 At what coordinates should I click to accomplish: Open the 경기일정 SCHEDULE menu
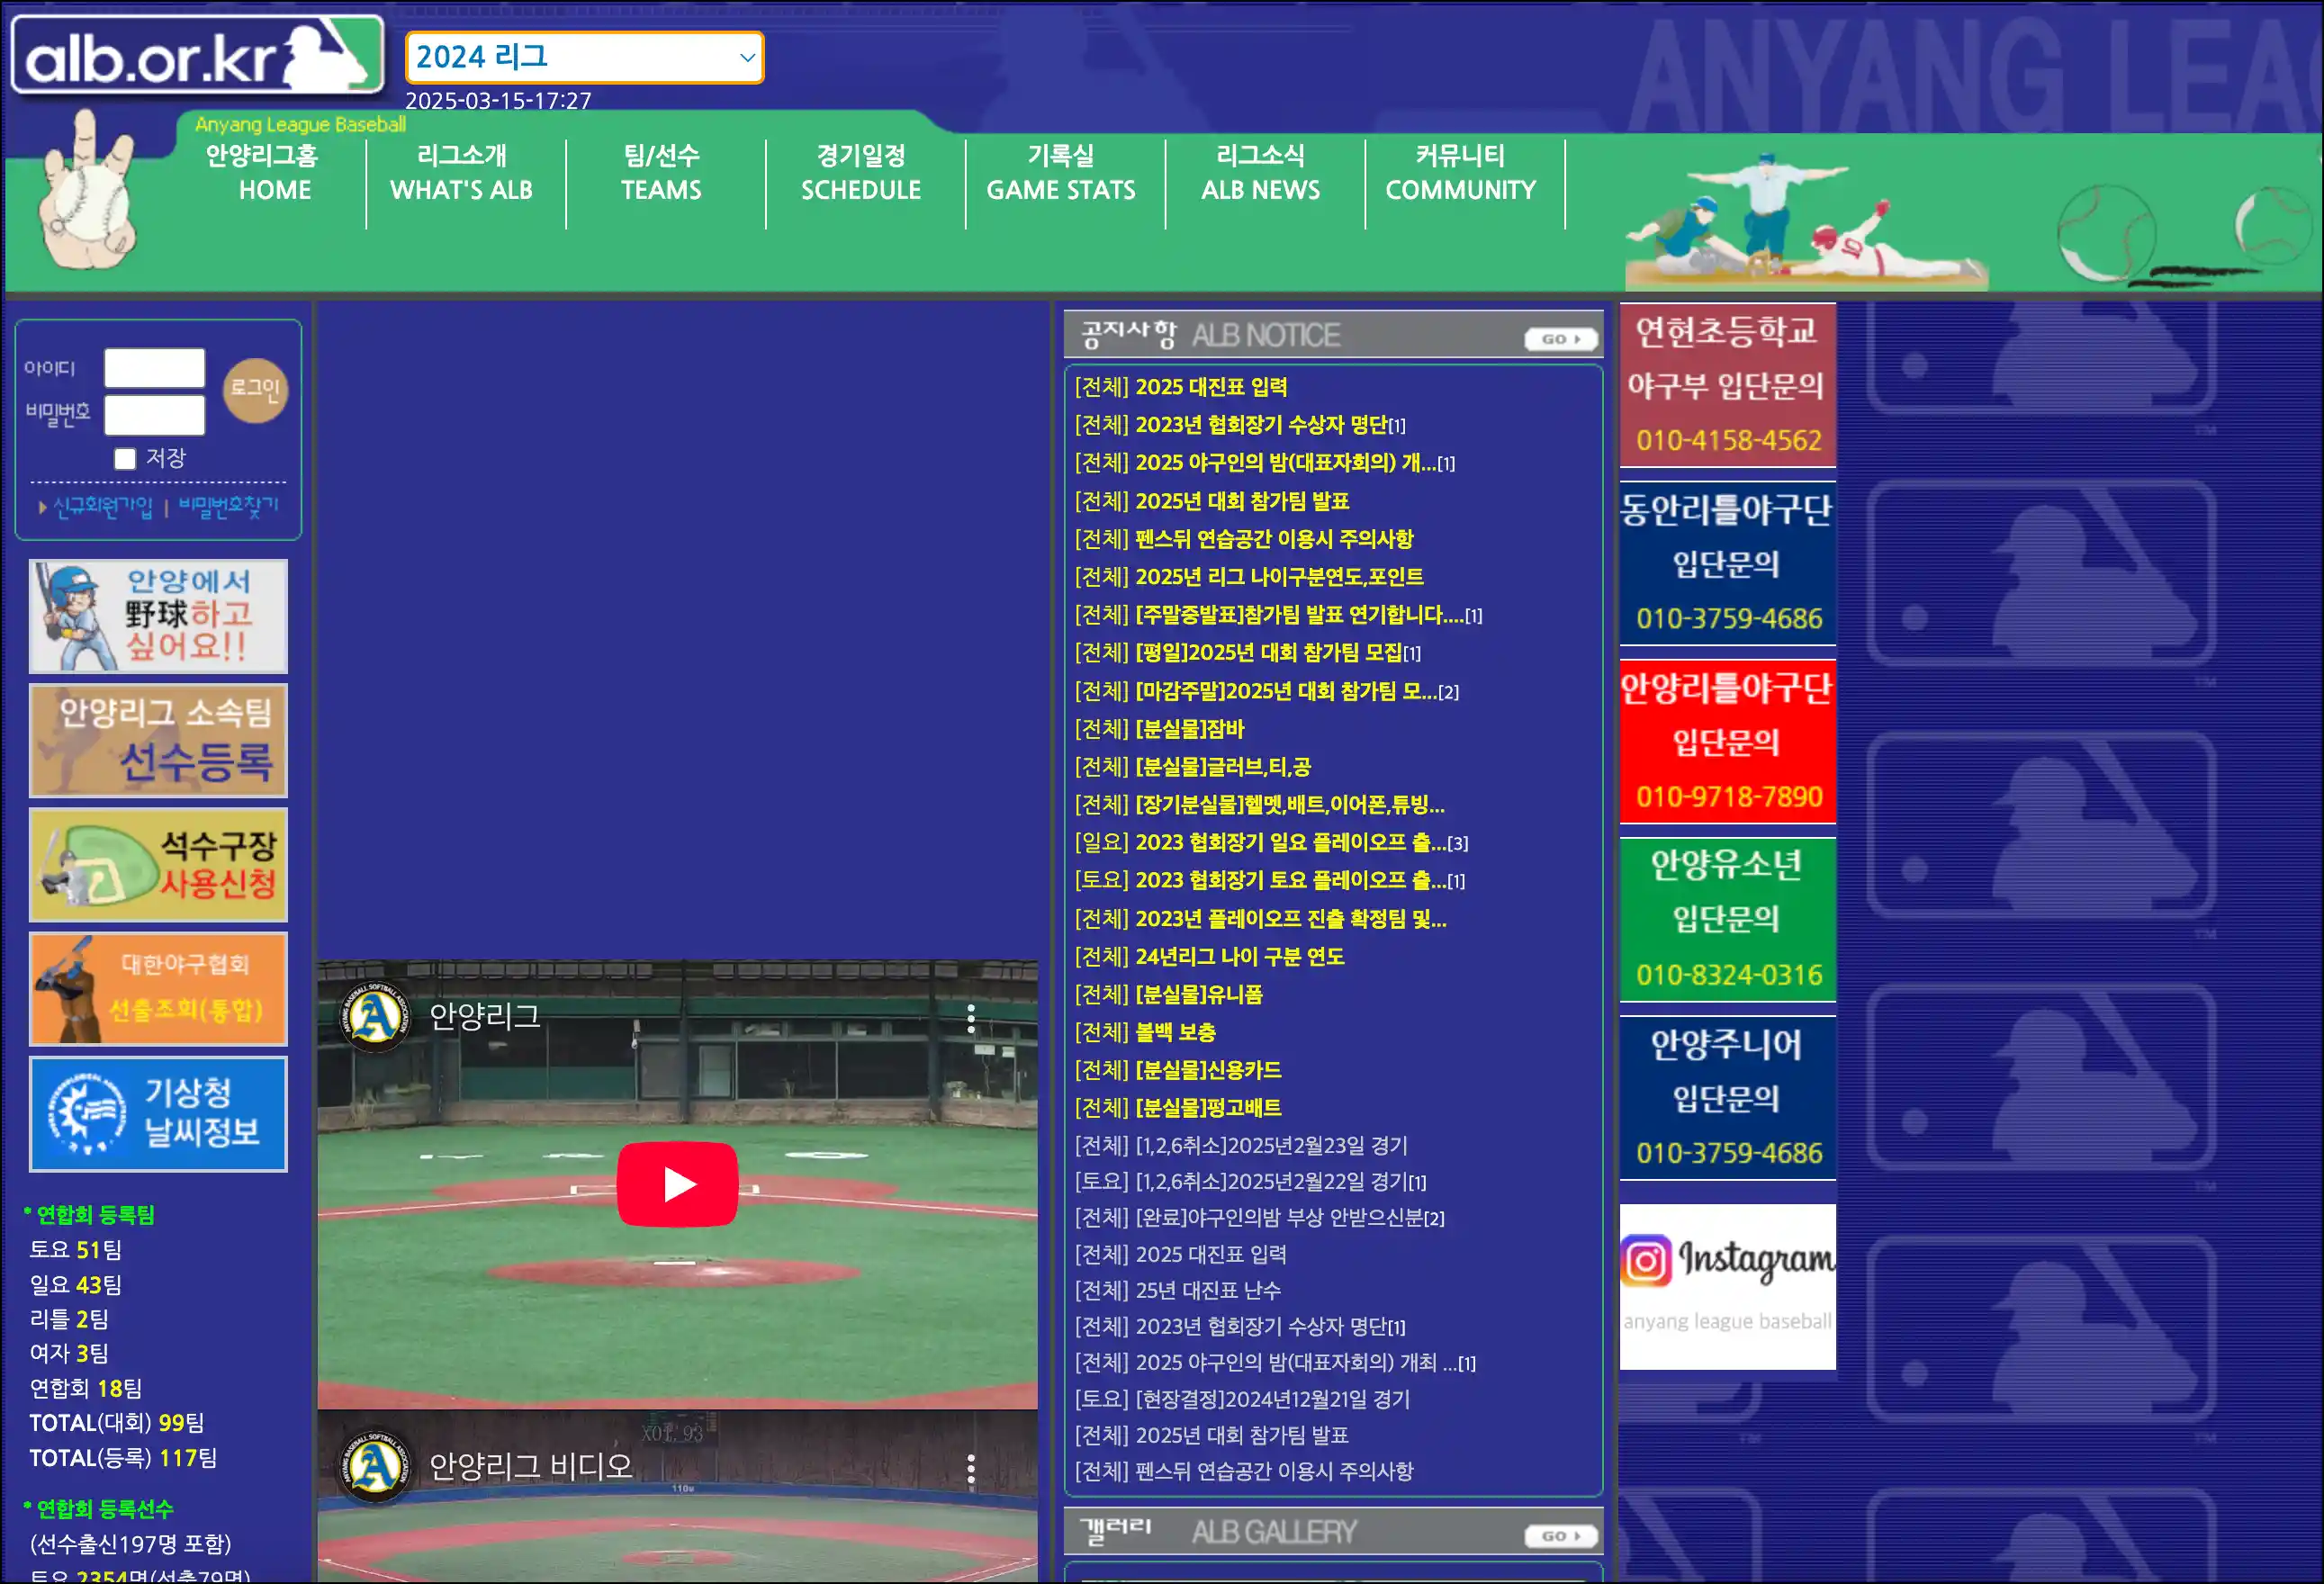[x=860, y=172]
